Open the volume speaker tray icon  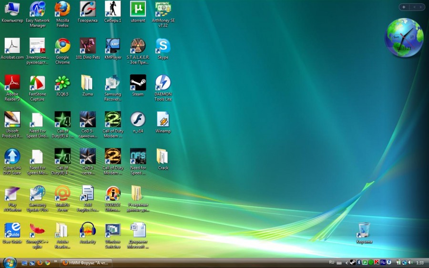pos(410,263)
